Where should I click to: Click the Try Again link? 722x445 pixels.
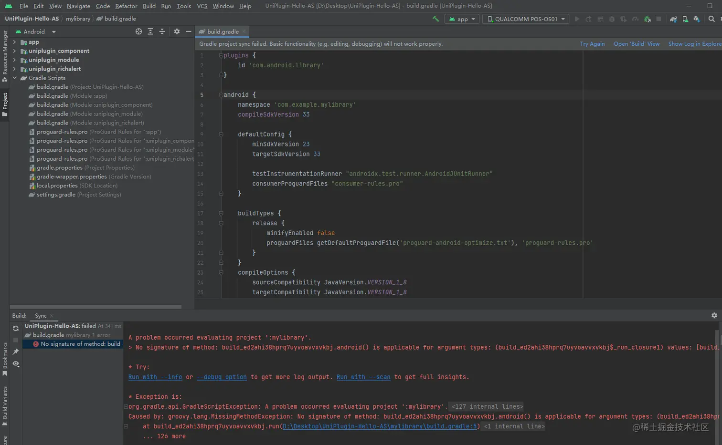coord(592,44)
